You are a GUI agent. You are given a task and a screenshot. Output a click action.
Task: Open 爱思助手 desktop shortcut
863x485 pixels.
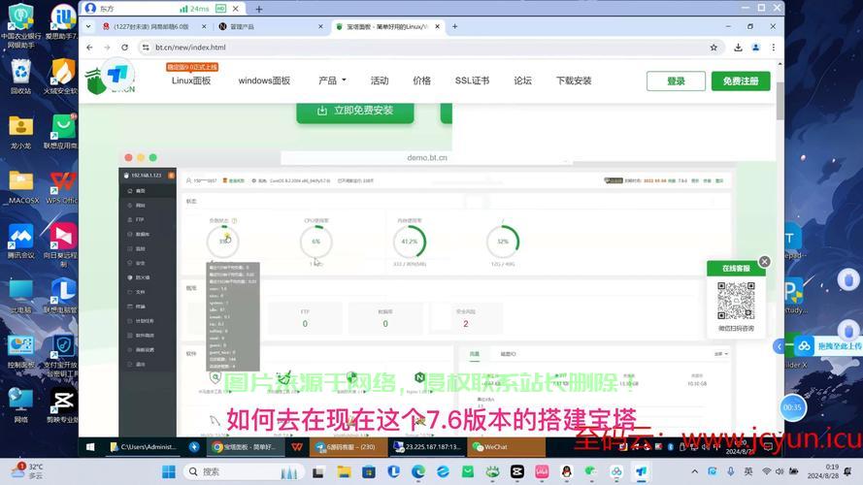[x=62, y=23]
